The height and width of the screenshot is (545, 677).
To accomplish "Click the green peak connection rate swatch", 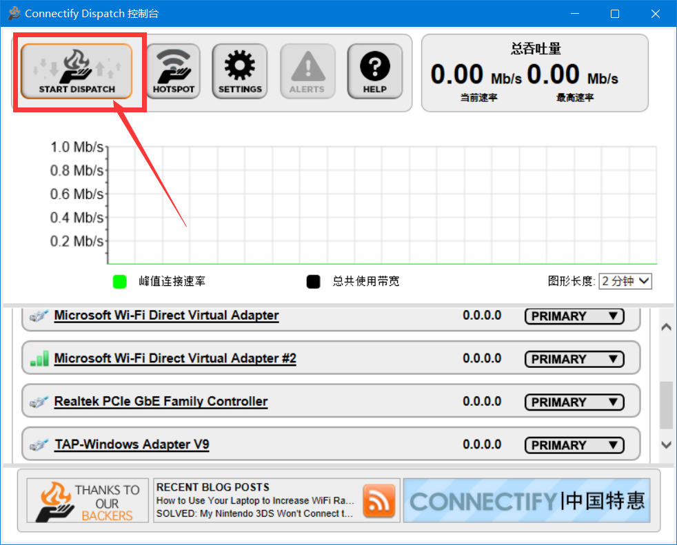I will [x=120, y=282].
